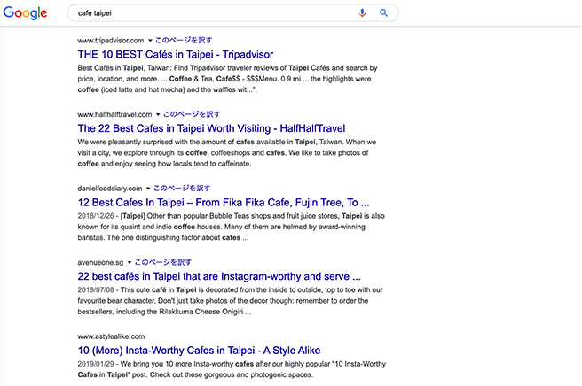Translate the HalfHalfTravel page via このページを訳す
Image resolution: width=582 pixels, height=386 pixels.
click(x=192, y=114)
